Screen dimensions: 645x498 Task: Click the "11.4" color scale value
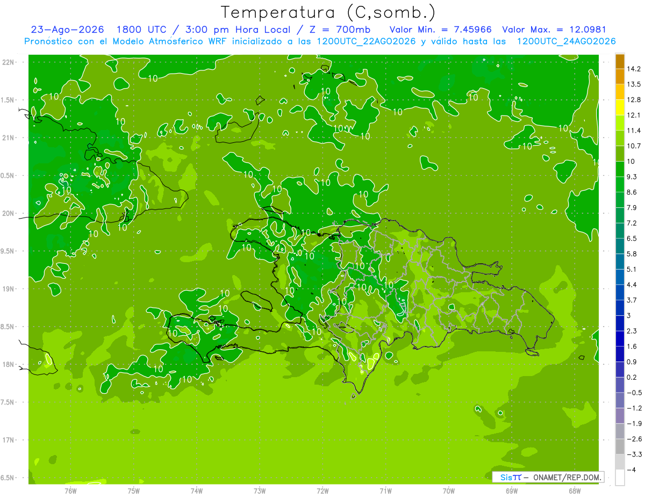[634, 131]
